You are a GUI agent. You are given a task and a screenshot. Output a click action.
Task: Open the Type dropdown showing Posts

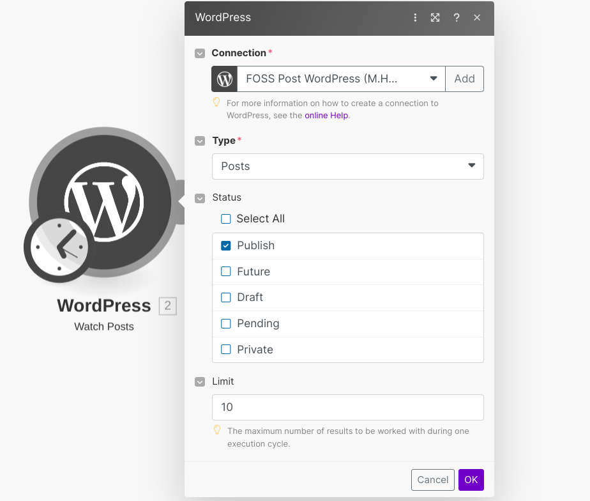tap(347, 166)
